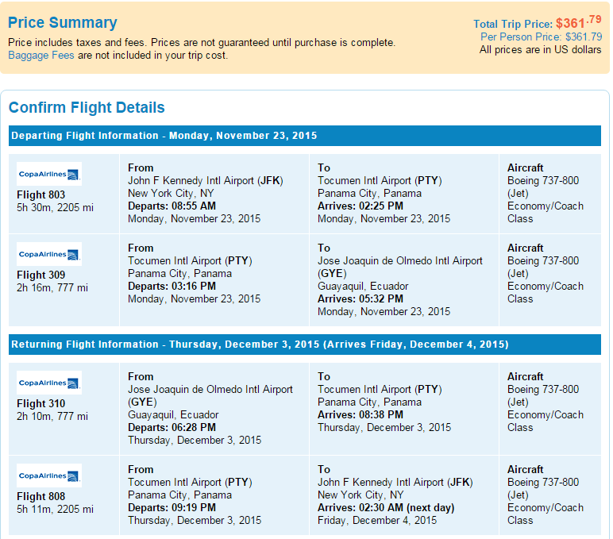Click the Flight 310 label
613x539 pixels.
coord(41,403)
